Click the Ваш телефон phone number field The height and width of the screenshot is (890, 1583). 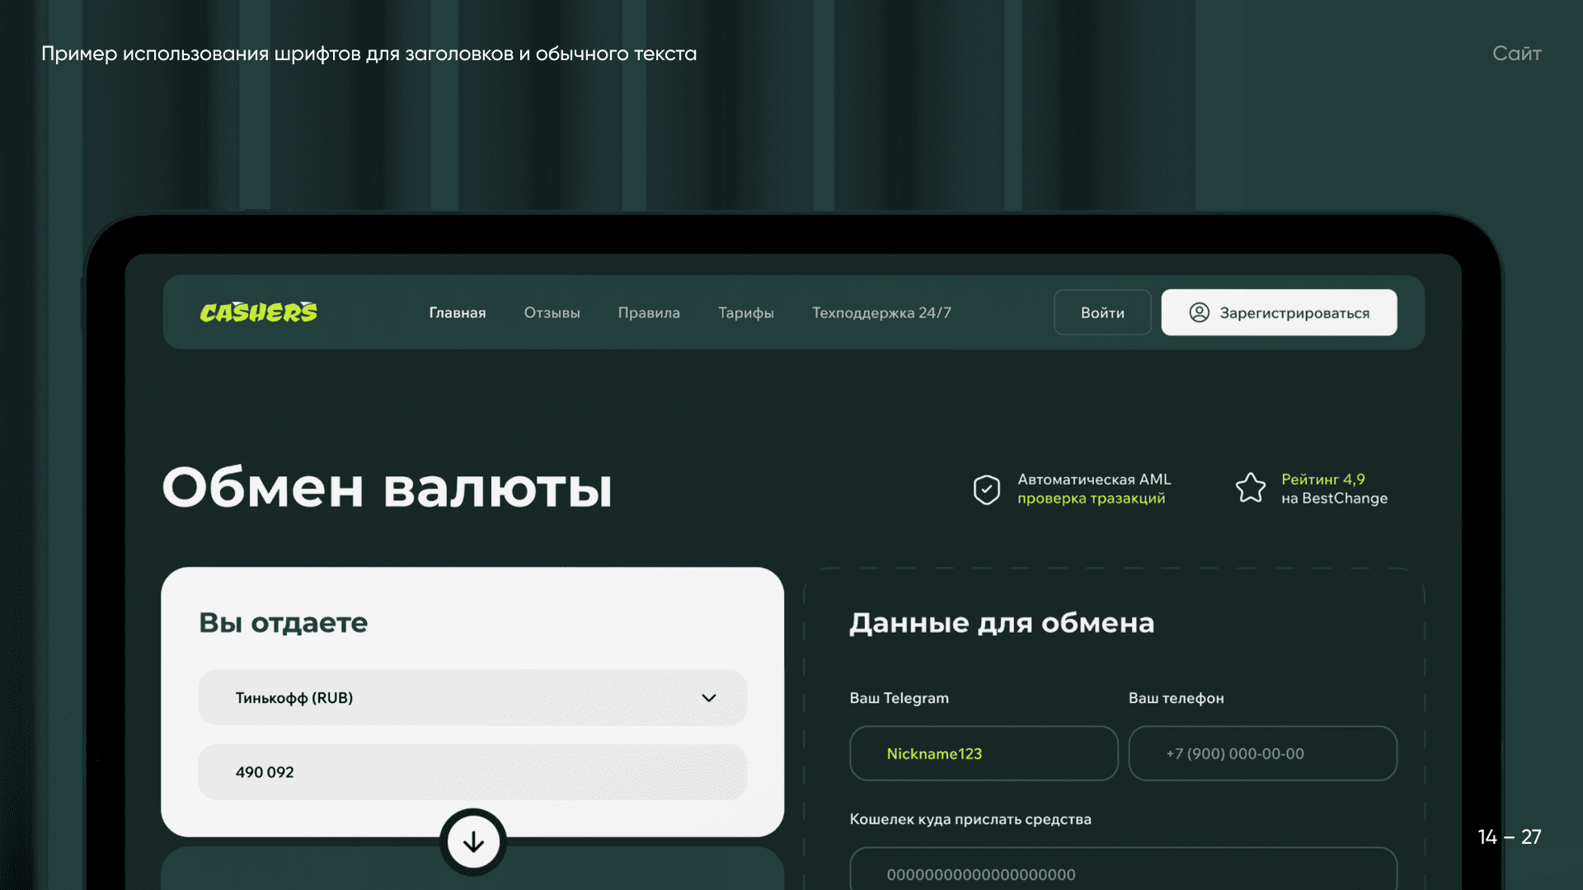1261,754
